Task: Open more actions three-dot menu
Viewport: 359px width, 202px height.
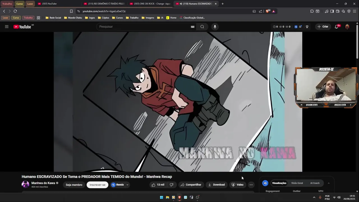Action: pos(251,185)
